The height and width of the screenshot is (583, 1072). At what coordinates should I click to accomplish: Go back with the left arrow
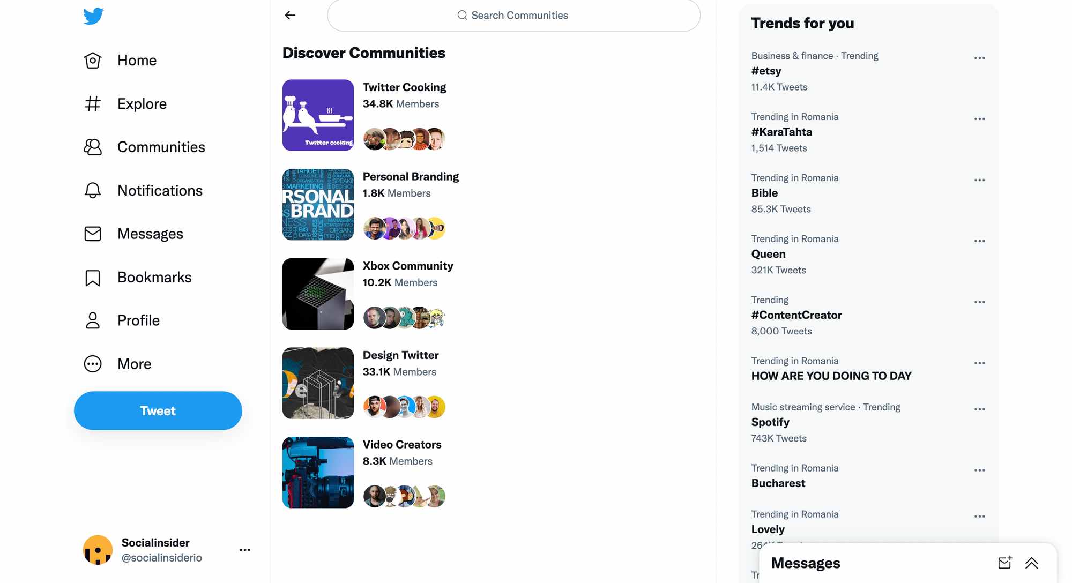(290, 15)
